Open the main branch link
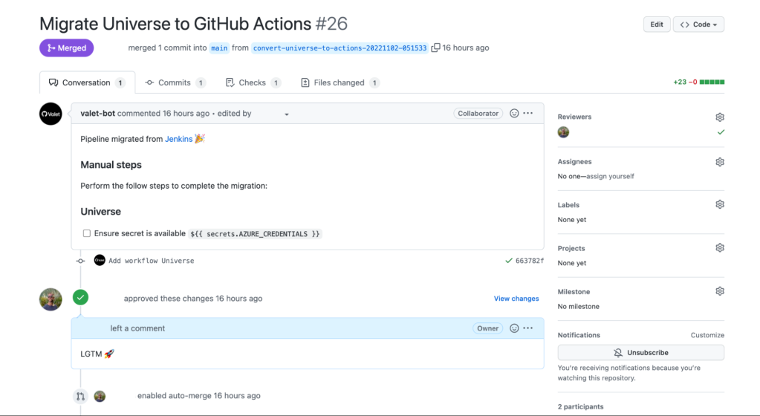This screenshot has width=760, height=416. 219,48
